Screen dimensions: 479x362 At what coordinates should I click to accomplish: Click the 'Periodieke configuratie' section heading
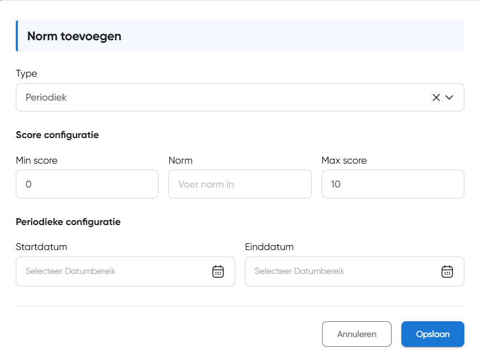pos(68,222)
